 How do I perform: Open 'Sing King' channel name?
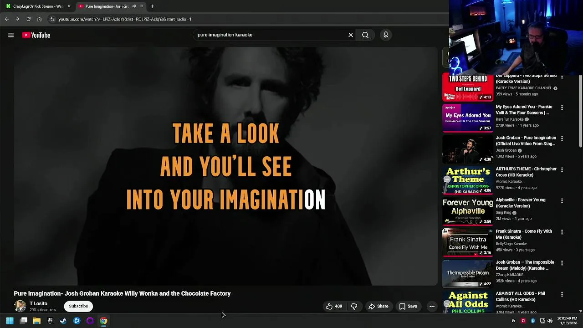(x=503, y=213)
